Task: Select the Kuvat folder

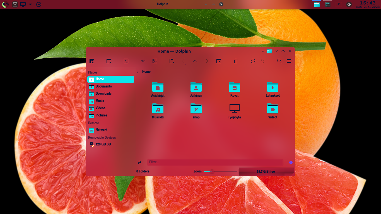Action: [x=235, y=89]
